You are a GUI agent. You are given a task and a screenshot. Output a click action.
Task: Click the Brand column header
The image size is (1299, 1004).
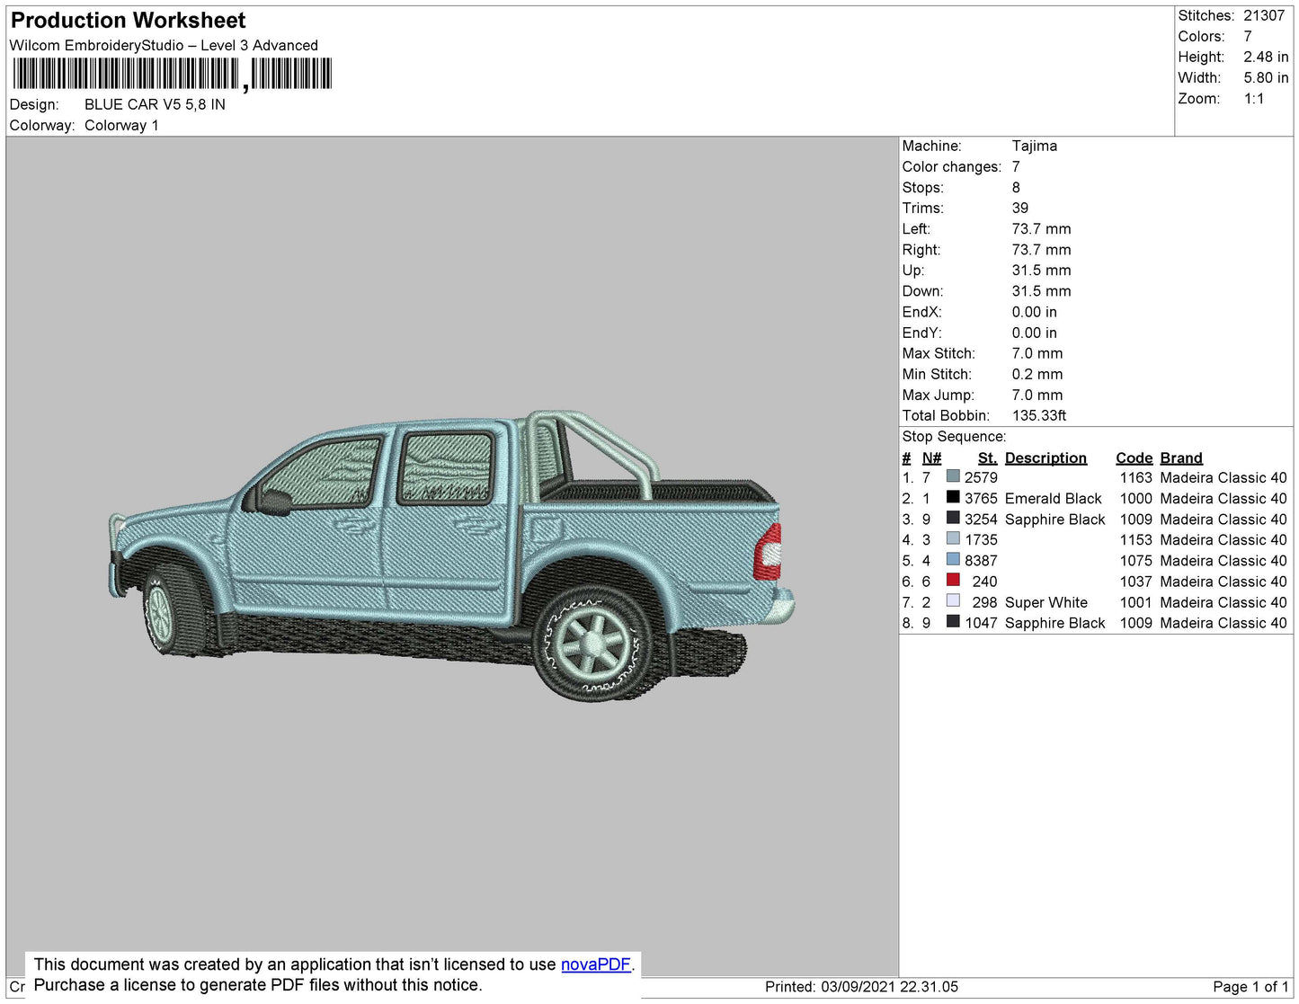[x=1181, y=458]
